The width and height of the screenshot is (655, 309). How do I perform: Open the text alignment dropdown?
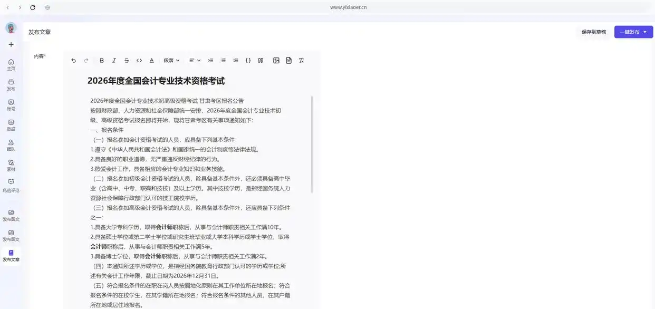coord(195,61)
